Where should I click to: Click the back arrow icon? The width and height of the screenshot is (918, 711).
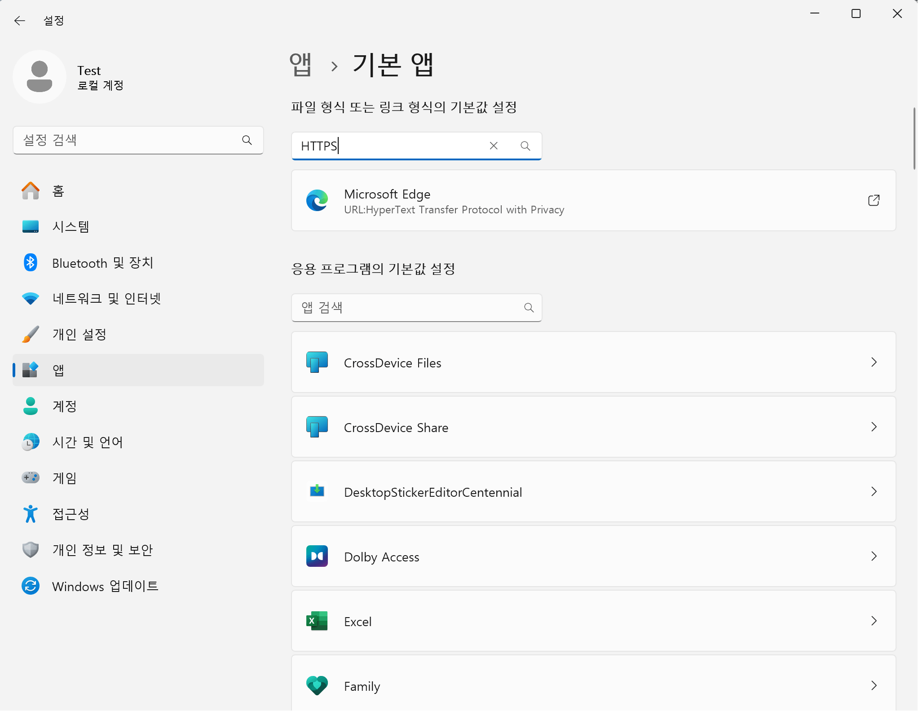19,21
